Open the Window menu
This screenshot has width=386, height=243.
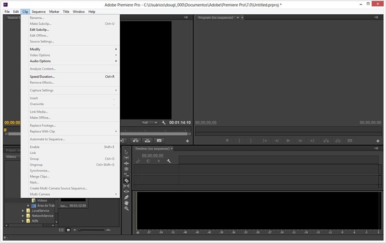coord(79,12)
